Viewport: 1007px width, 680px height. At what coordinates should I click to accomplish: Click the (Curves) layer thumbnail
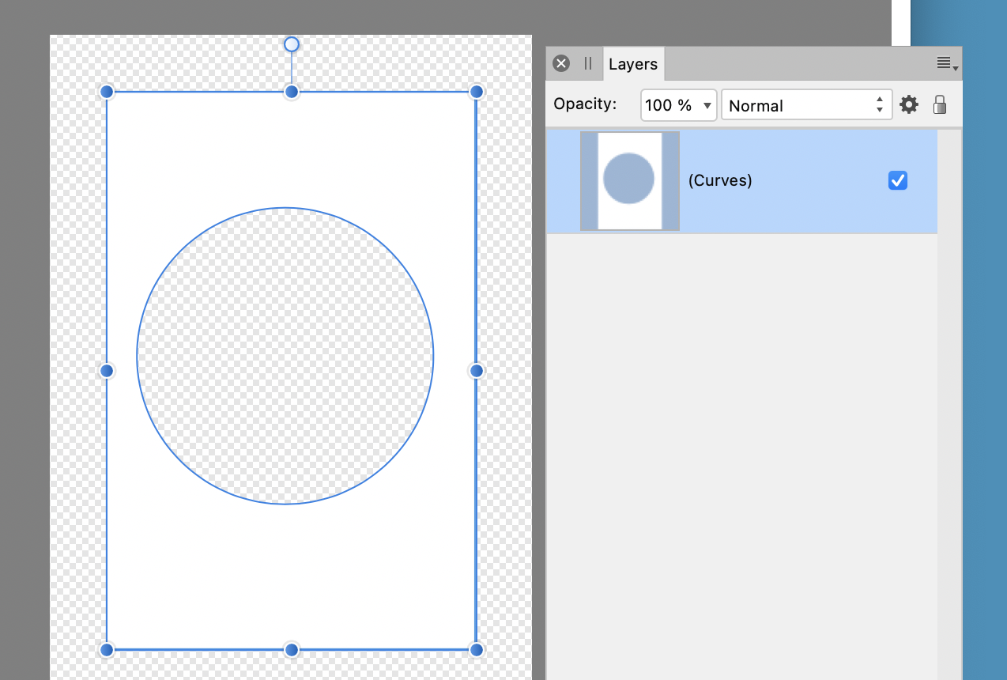[x=630, y=181]
